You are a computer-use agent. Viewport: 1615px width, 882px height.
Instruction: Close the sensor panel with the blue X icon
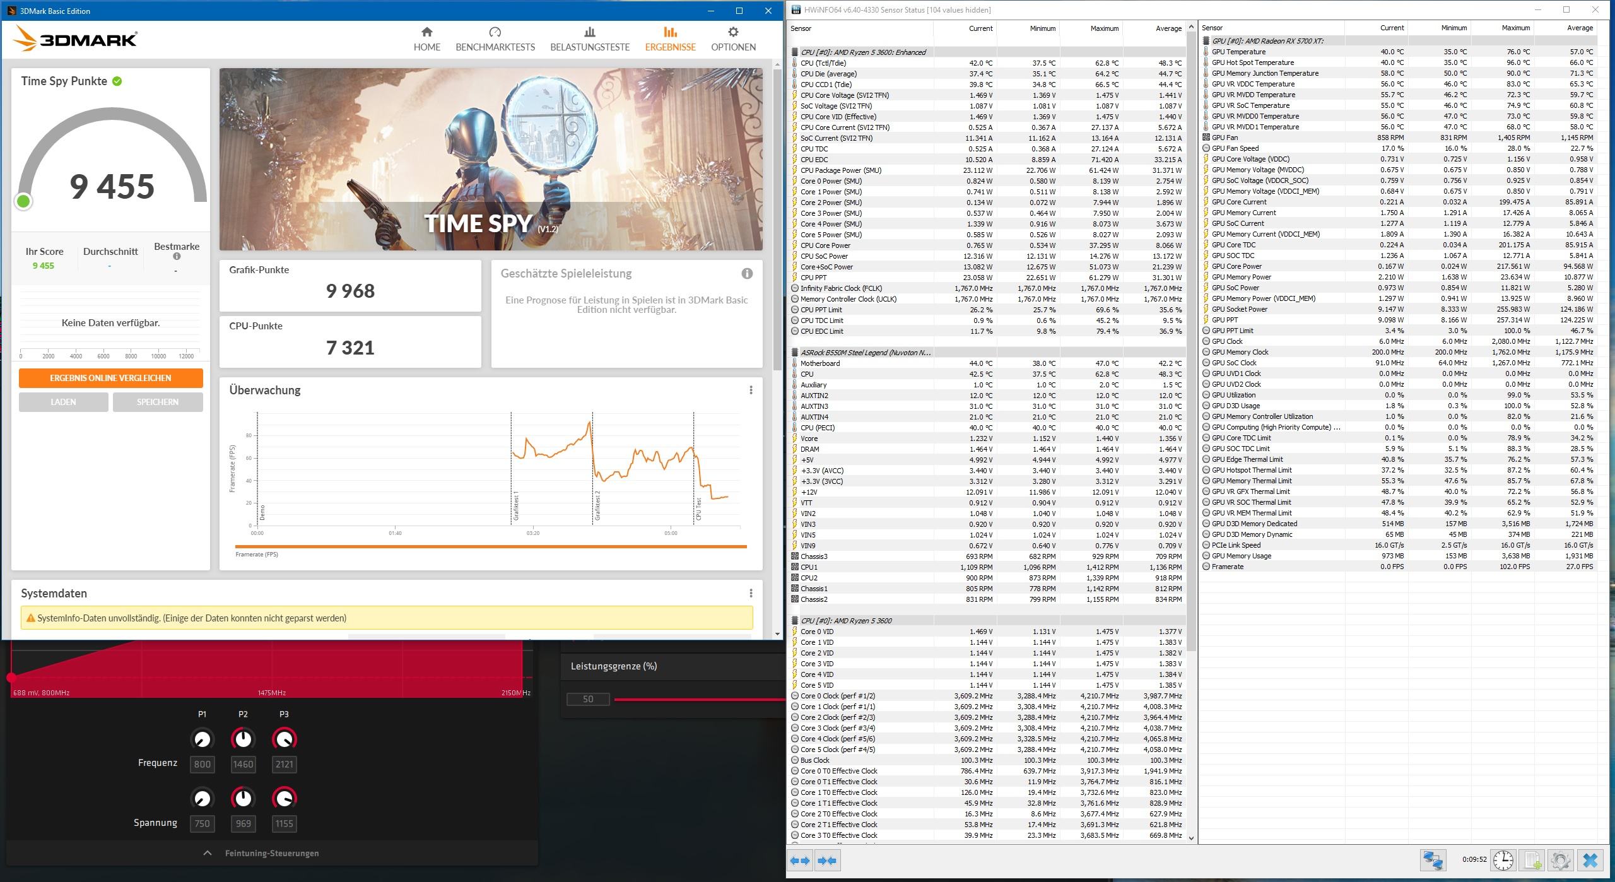(x=1590, y=860)
